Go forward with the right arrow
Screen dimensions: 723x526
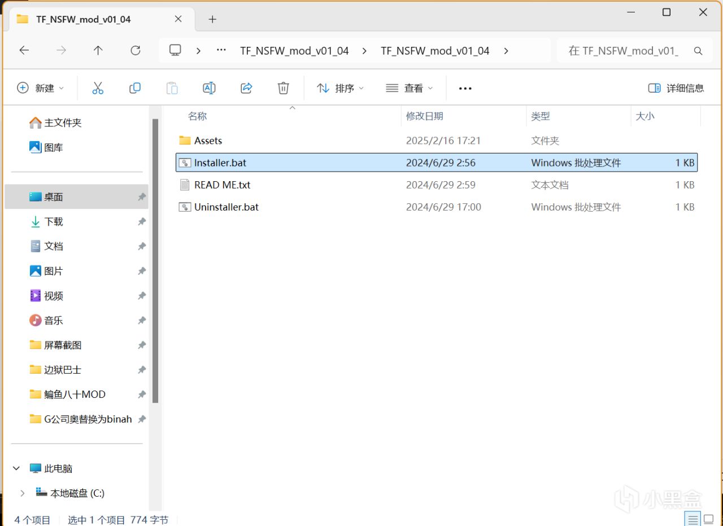[x=61, y=50]
